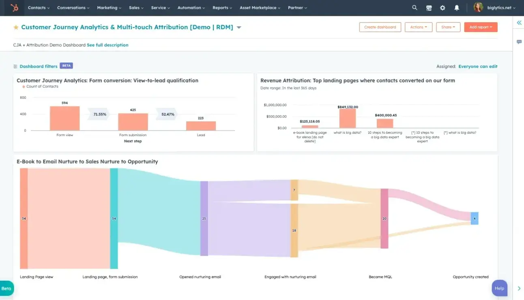Image resolution: width=524 pixels, height=300 pixels.
Task: Open the comments speech bubble icon
Action: click(519, 42)
